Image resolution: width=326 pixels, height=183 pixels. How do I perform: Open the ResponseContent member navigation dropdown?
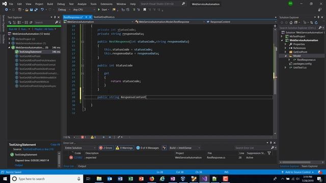pos(241,21)
